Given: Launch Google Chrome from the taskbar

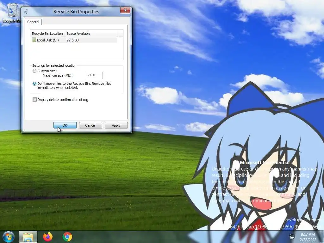Looking at the screenshot, I should [x=67, y=237].
